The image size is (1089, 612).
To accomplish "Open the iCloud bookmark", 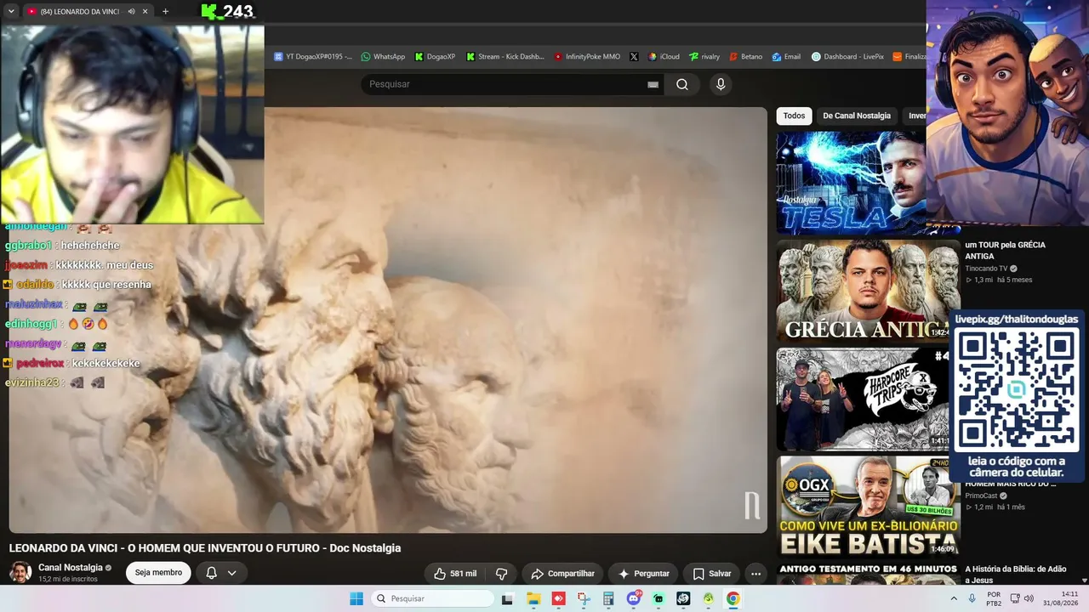I will pyautogui.click(x=664, y=57).
